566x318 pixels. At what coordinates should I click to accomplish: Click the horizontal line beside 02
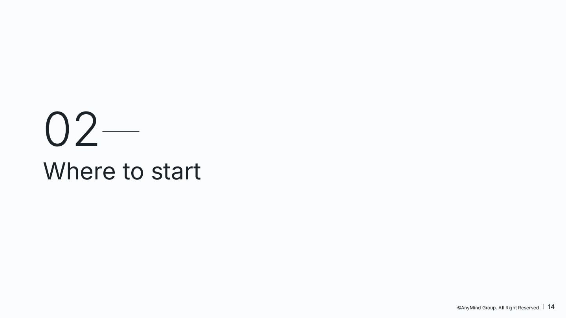(121, 132)
